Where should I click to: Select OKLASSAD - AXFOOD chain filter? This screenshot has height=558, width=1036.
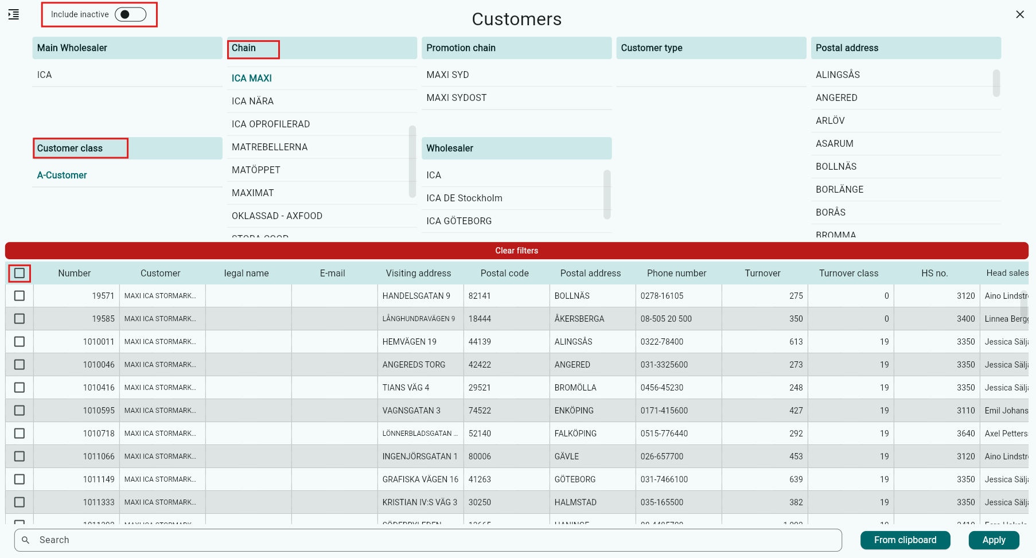tap(322, 216)
